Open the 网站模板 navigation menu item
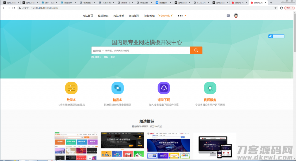The width and height of the screenshot is (296, 161). pyautogui.click(x=119, y=16)
